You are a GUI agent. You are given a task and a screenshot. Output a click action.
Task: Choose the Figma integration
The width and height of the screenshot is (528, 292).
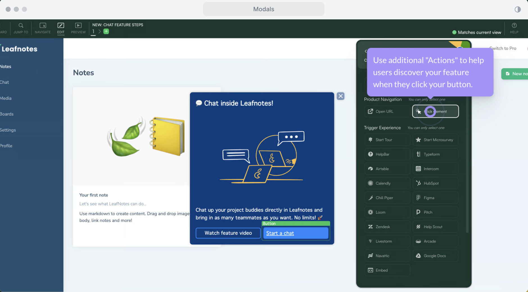[x=435, y=198]
